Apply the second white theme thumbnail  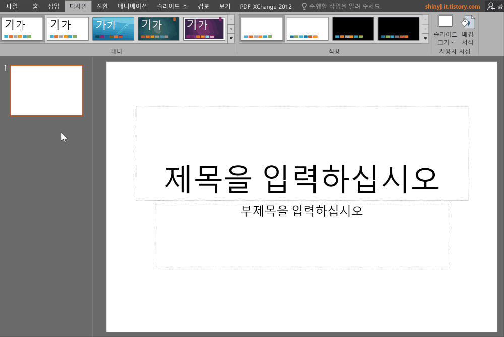click(x=68, y=29)
